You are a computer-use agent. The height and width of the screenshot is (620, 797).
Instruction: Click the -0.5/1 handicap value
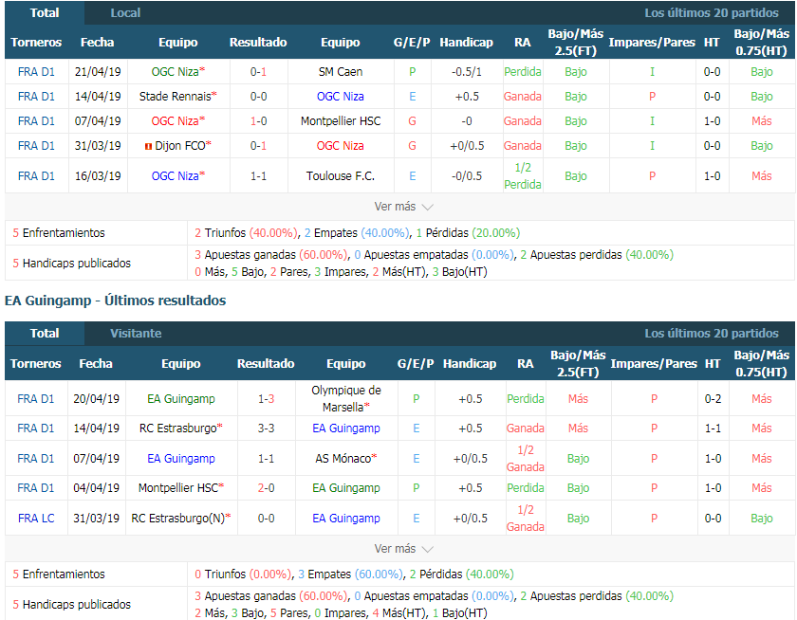(467, 72)
